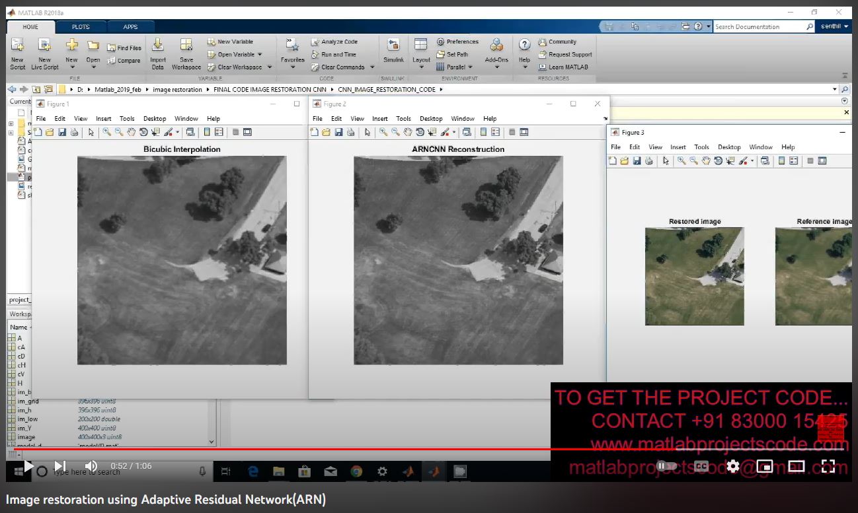
Task: Click the Preferences button
Action: pyautogui.click(x=457, y=42)
